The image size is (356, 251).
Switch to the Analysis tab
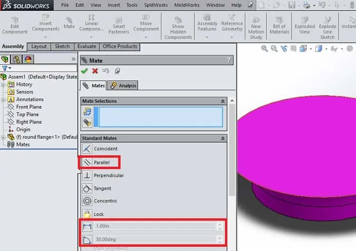123,86
